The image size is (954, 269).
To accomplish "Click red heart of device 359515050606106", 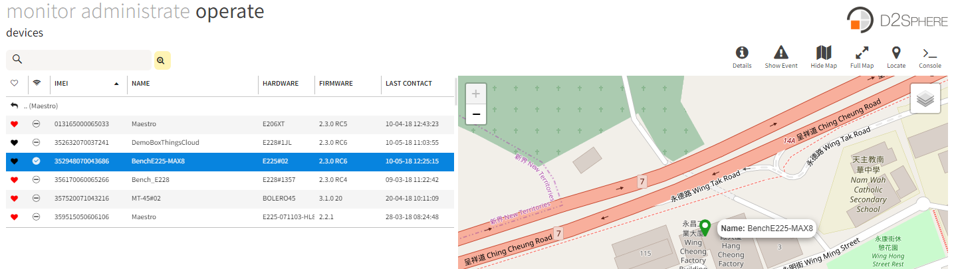I will coord(15,217).
